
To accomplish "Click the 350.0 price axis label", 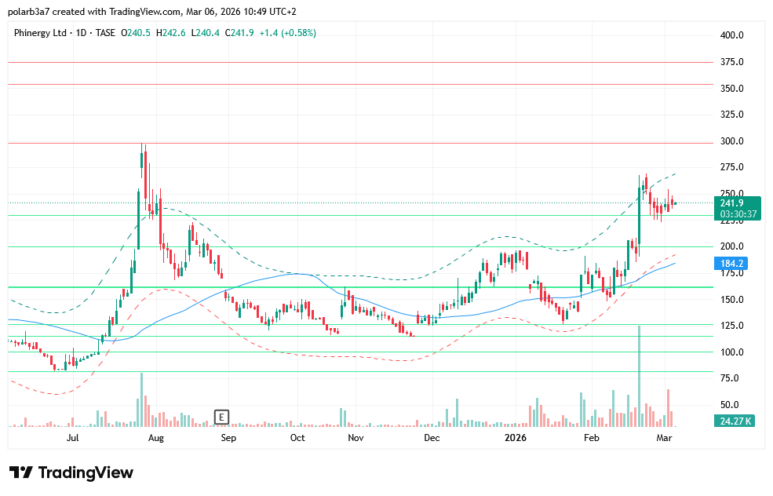I will coord(731,89).
